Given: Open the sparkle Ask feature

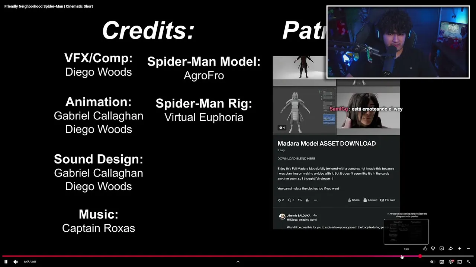Looking at the screenshot, I should click(x=460, y=248).
